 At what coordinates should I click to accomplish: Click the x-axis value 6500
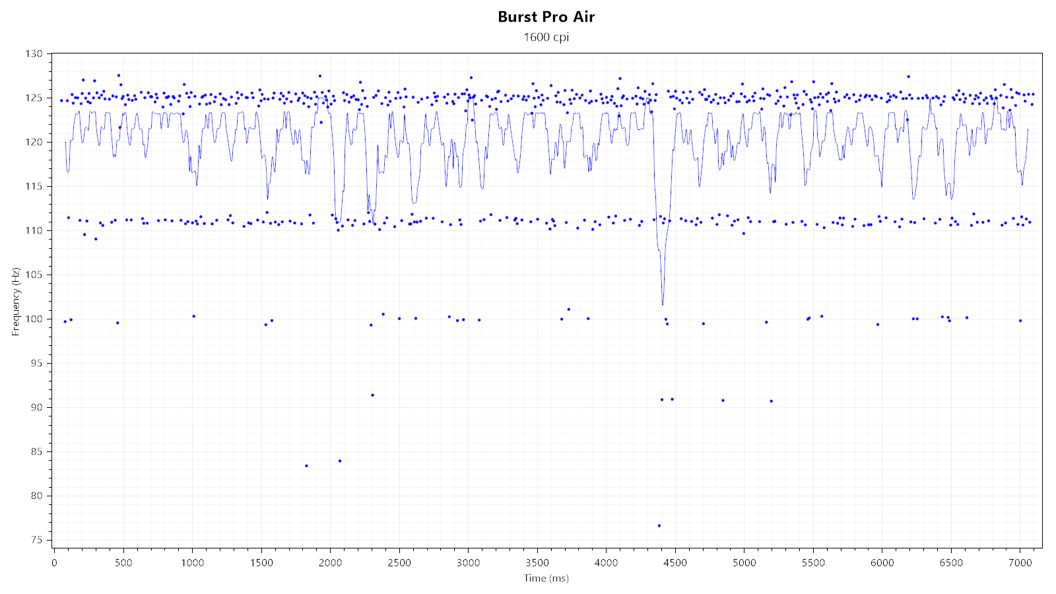coord(951,562)
